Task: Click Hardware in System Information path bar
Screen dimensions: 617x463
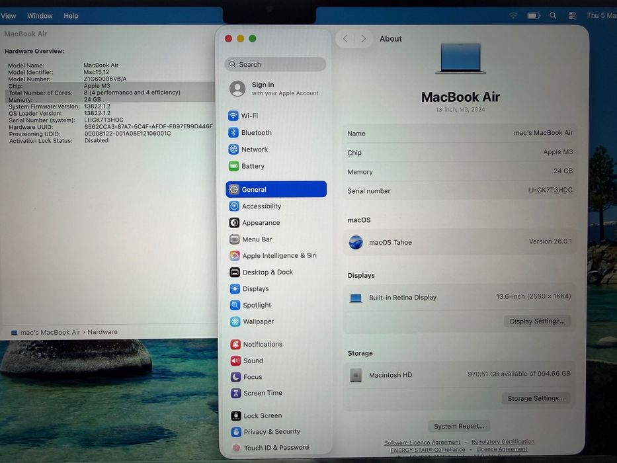Action: [x=103, y=332]
